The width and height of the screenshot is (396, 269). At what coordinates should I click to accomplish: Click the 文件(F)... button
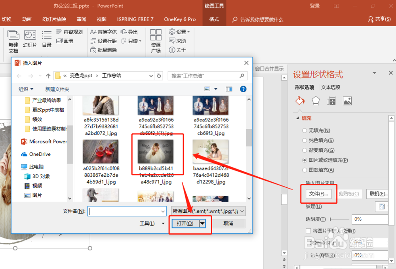click(x=318, y=194)
